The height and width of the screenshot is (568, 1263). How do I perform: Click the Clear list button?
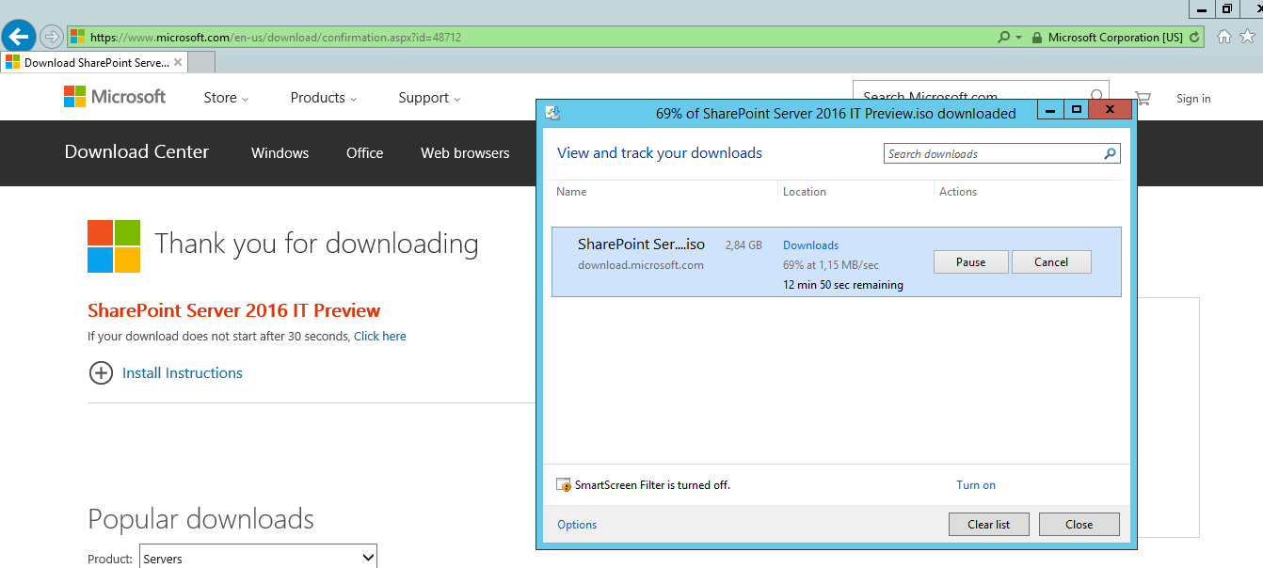(988, 525)
